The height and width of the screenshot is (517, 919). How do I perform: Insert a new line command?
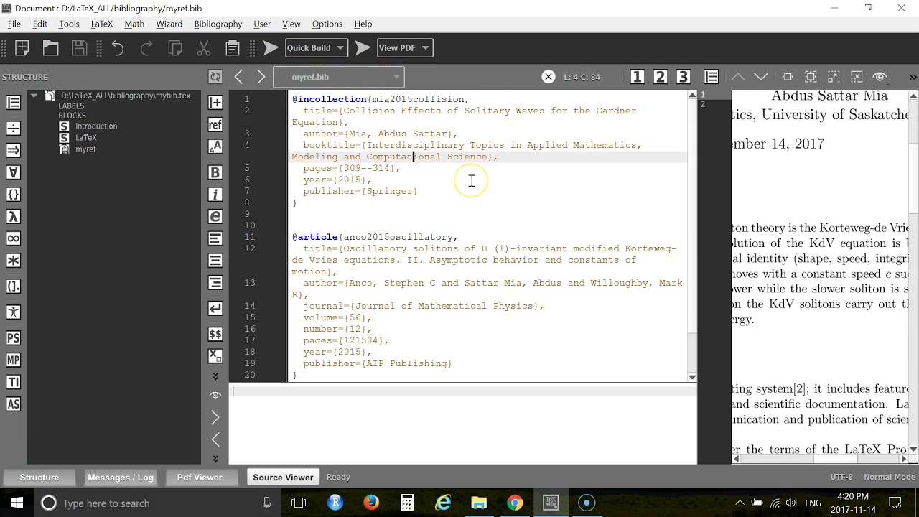[x=215, y=308]
